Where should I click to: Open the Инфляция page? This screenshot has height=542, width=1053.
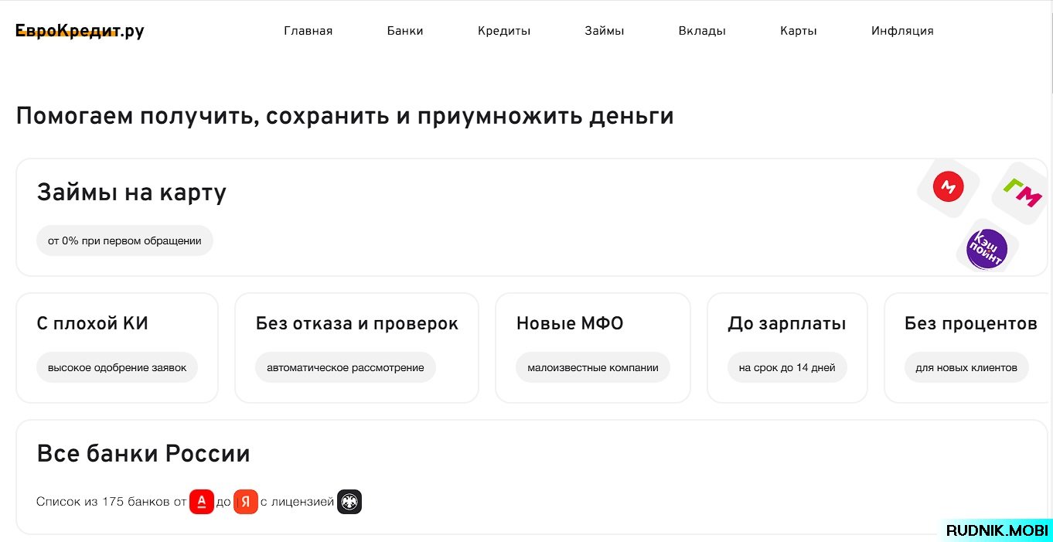coord(902,31)
